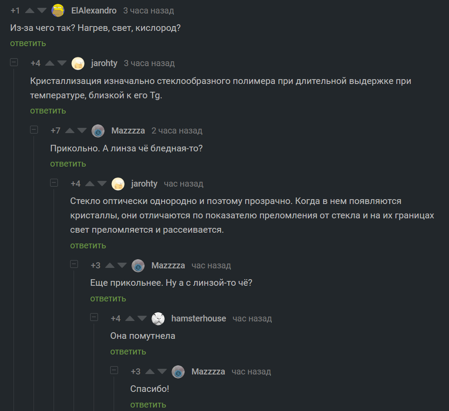Upvote Mazzzza's 'Спасибо!' comment

[x=150, y=372]
